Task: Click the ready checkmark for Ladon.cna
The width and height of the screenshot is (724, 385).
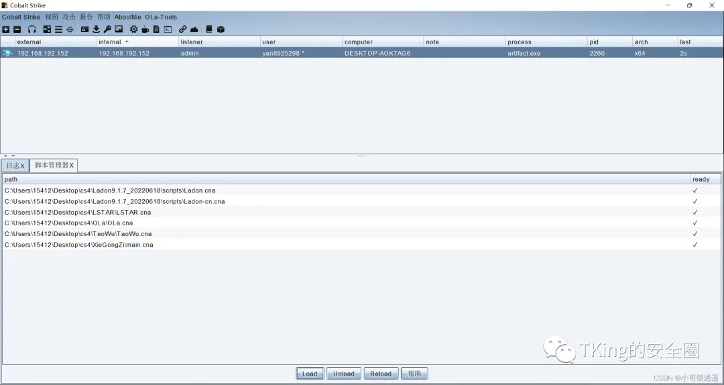Action: coord(695,190)
